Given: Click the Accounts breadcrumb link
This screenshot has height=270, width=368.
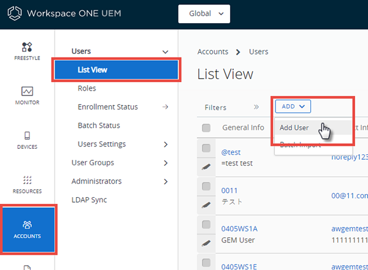Looking at the screenshot, I should (x=213, y=51).
